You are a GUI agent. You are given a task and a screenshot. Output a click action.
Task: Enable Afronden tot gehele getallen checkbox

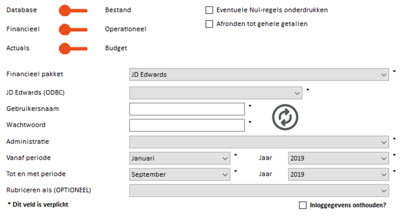click(x=209, y=24)
